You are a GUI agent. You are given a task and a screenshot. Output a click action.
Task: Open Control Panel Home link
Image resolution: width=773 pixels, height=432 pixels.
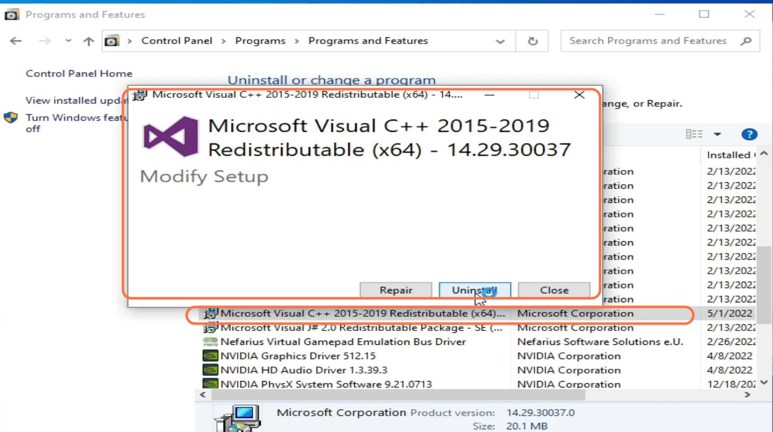coord(79,74)
